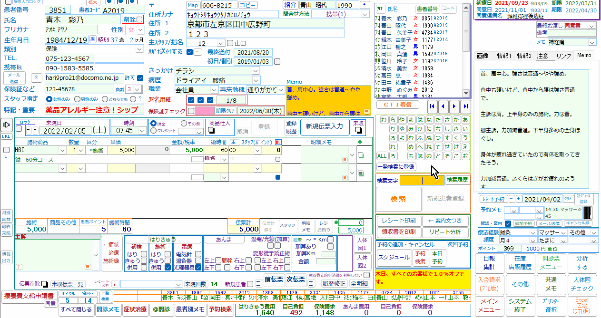
Task: Click the pink swatch beside 保険証チェック
Action: click(204, 111)
